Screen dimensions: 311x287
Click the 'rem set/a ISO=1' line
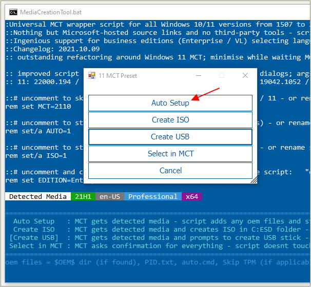point(36,156)
